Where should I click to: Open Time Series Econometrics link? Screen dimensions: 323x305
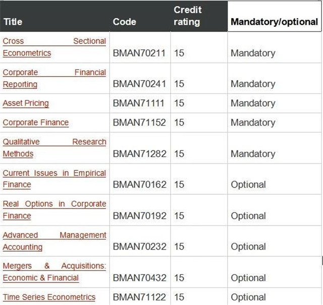[49, 297]
